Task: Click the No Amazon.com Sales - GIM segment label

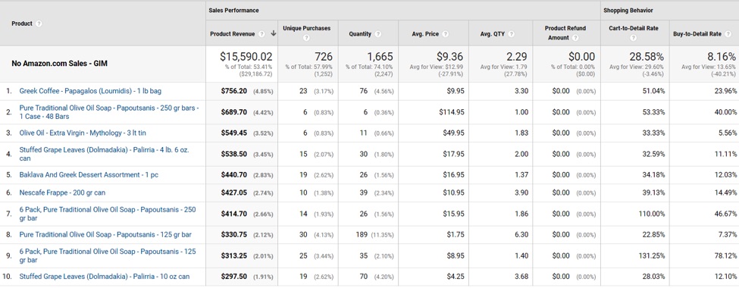Action: 59,63
